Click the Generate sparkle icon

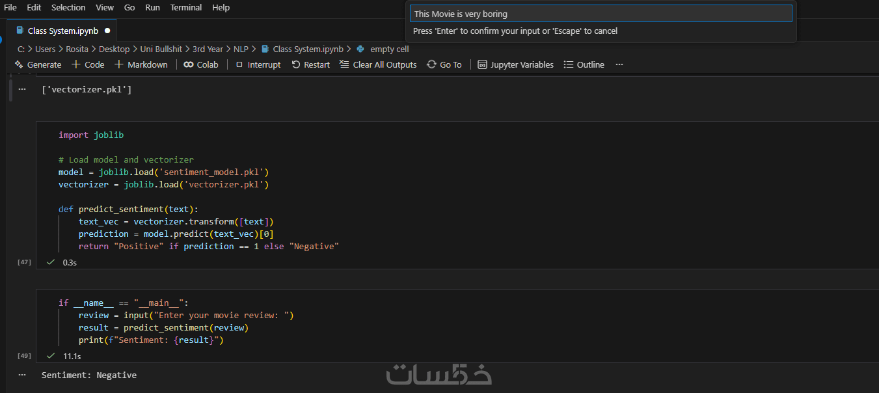coord(19,64)
